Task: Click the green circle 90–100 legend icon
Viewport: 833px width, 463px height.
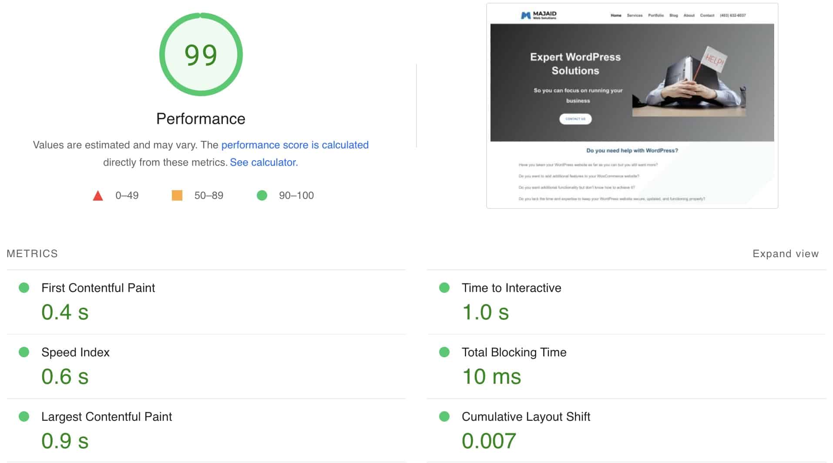Action: (262, 195)
